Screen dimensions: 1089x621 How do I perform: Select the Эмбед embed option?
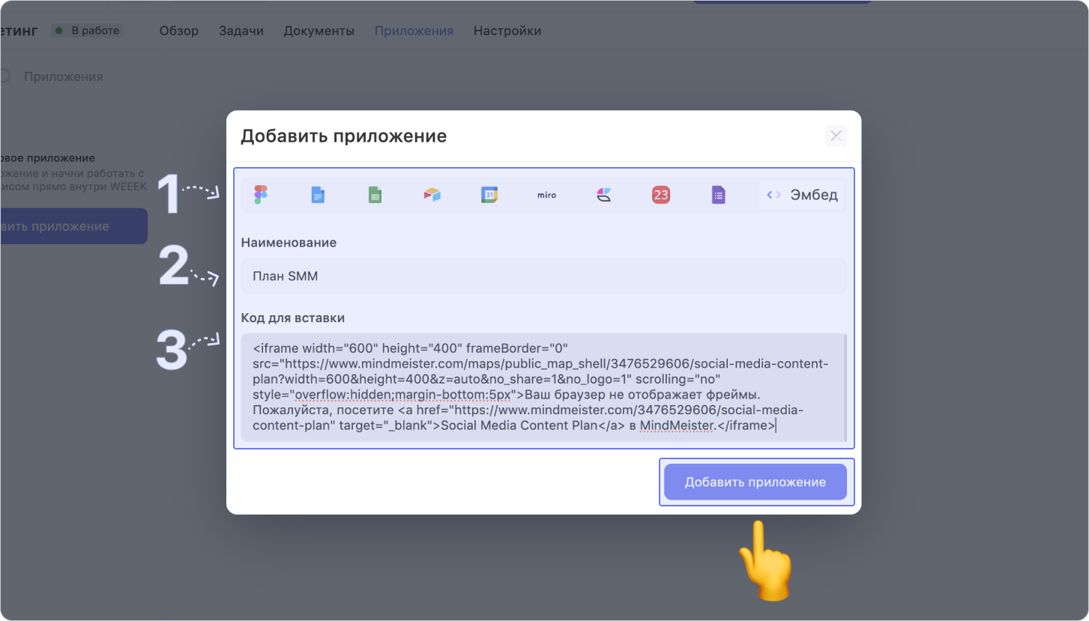[801, 195]
